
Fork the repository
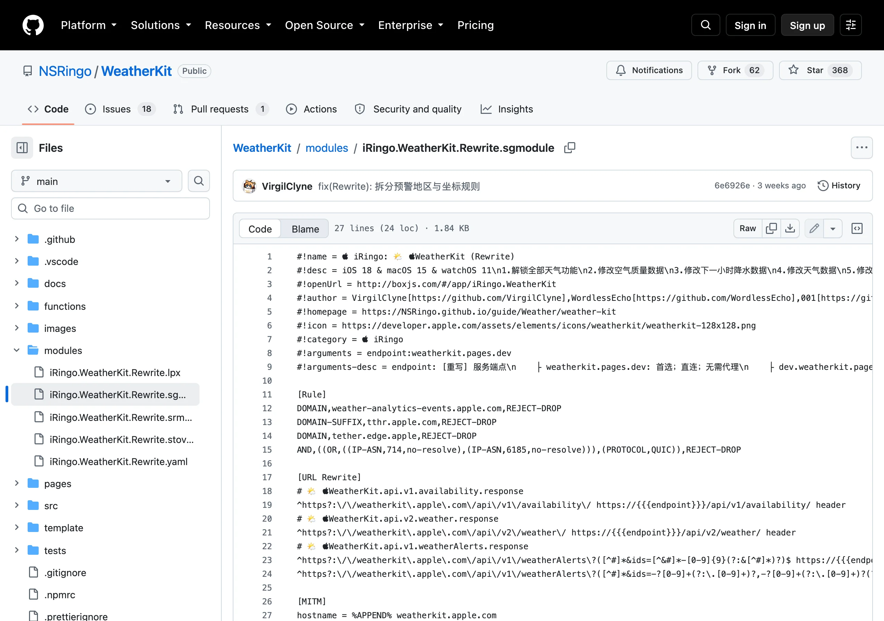click(735, 70)
